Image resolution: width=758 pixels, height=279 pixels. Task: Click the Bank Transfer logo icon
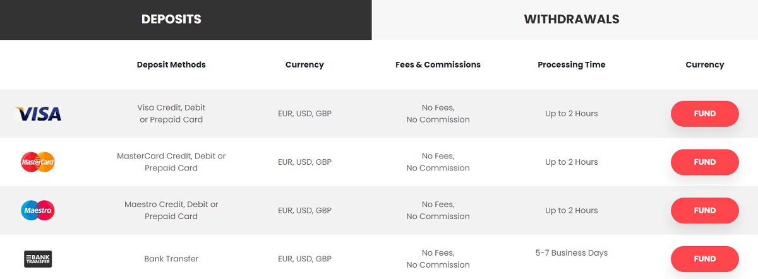pyautogui.click(x=38, y=259)
